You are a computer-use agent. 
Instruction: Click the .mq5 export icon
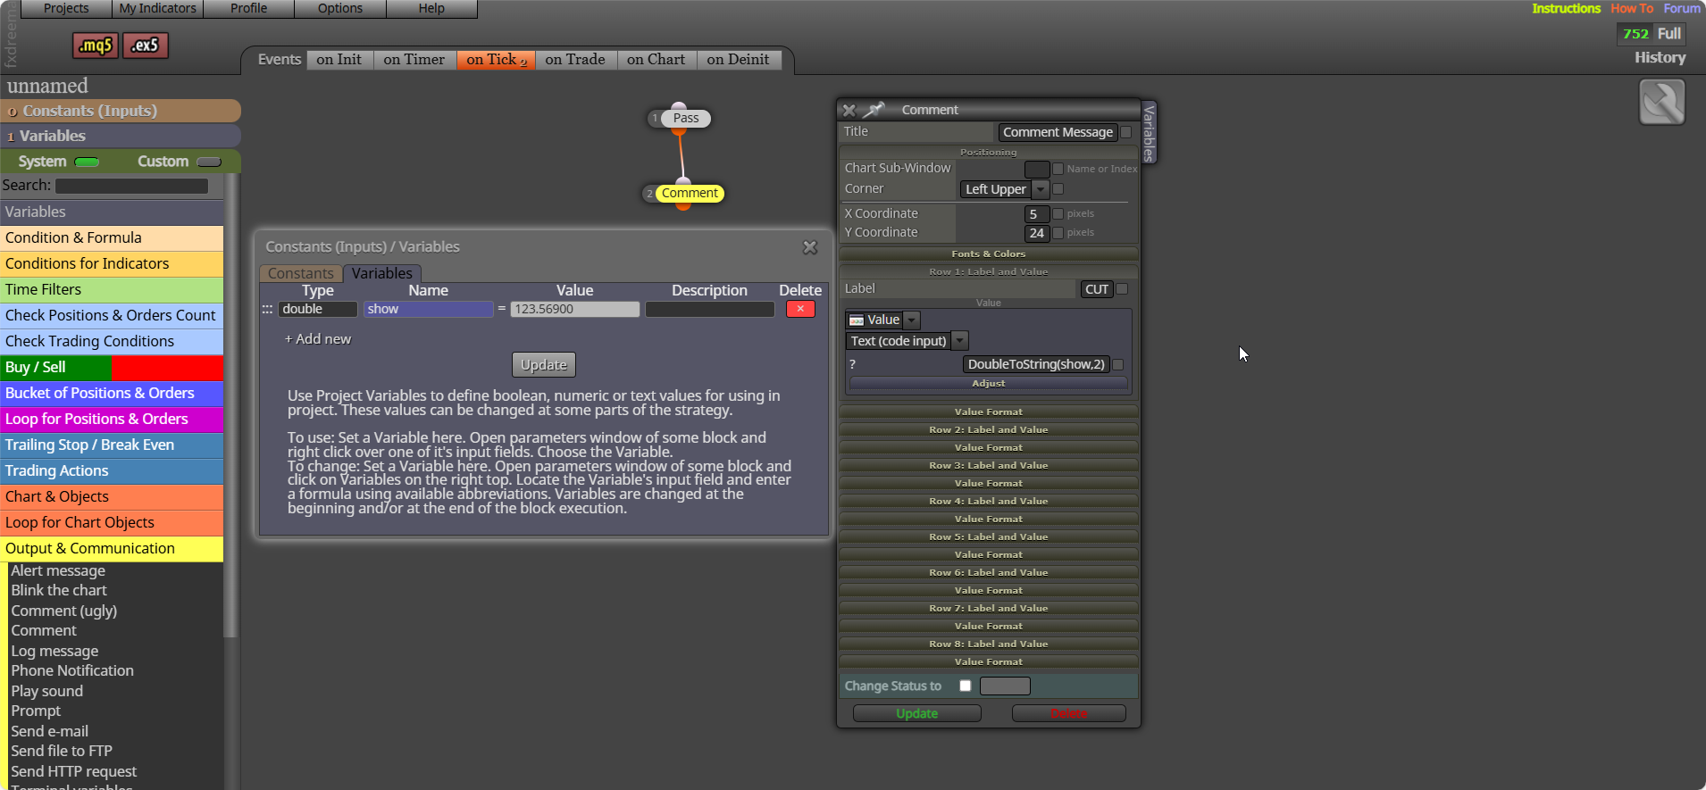coord(96,46)
